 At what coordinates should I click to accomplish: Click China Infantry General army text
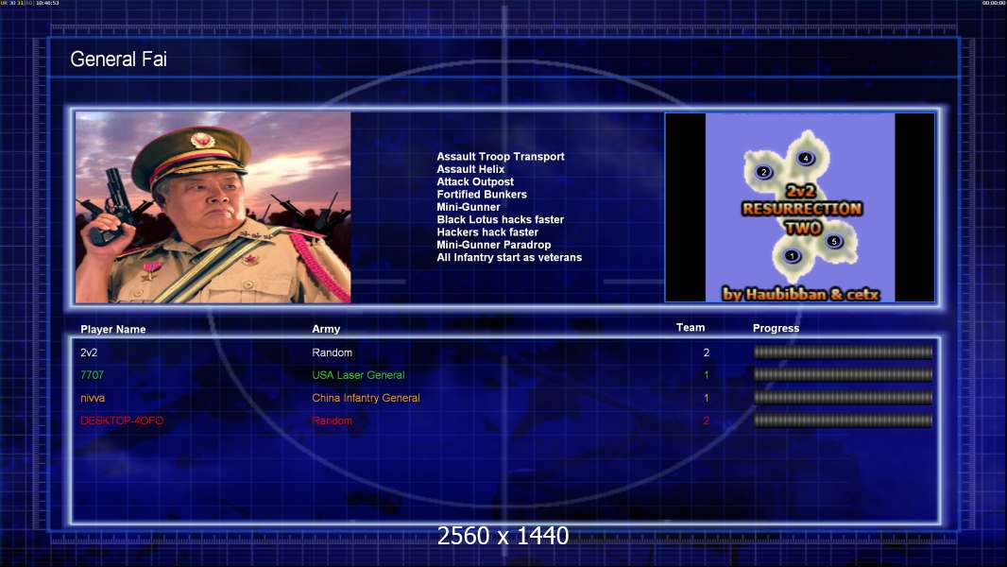(366, 398)
